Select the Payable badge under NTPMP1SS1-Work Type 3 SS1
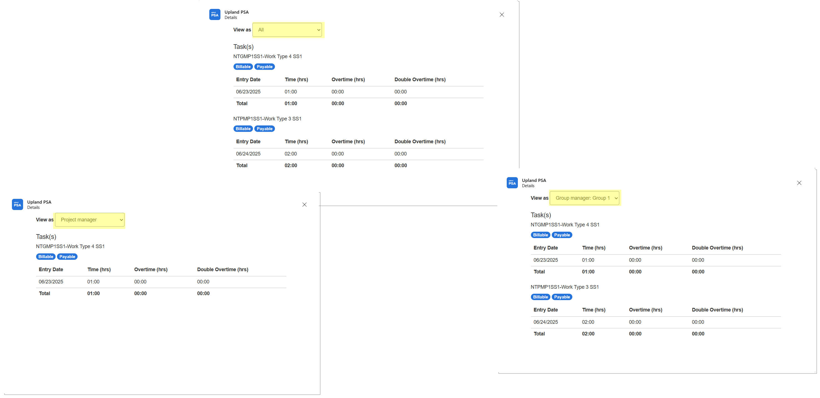The width and height of the screenshot is (820, 398). coord(265,128)
